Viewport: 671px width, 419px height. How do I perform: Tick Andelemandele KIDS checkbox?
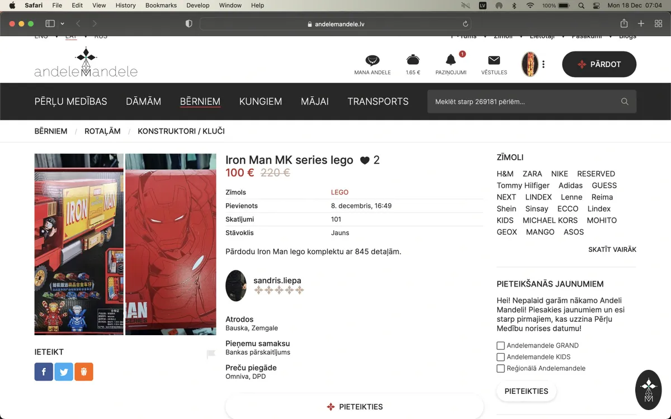tap(500, 357)
